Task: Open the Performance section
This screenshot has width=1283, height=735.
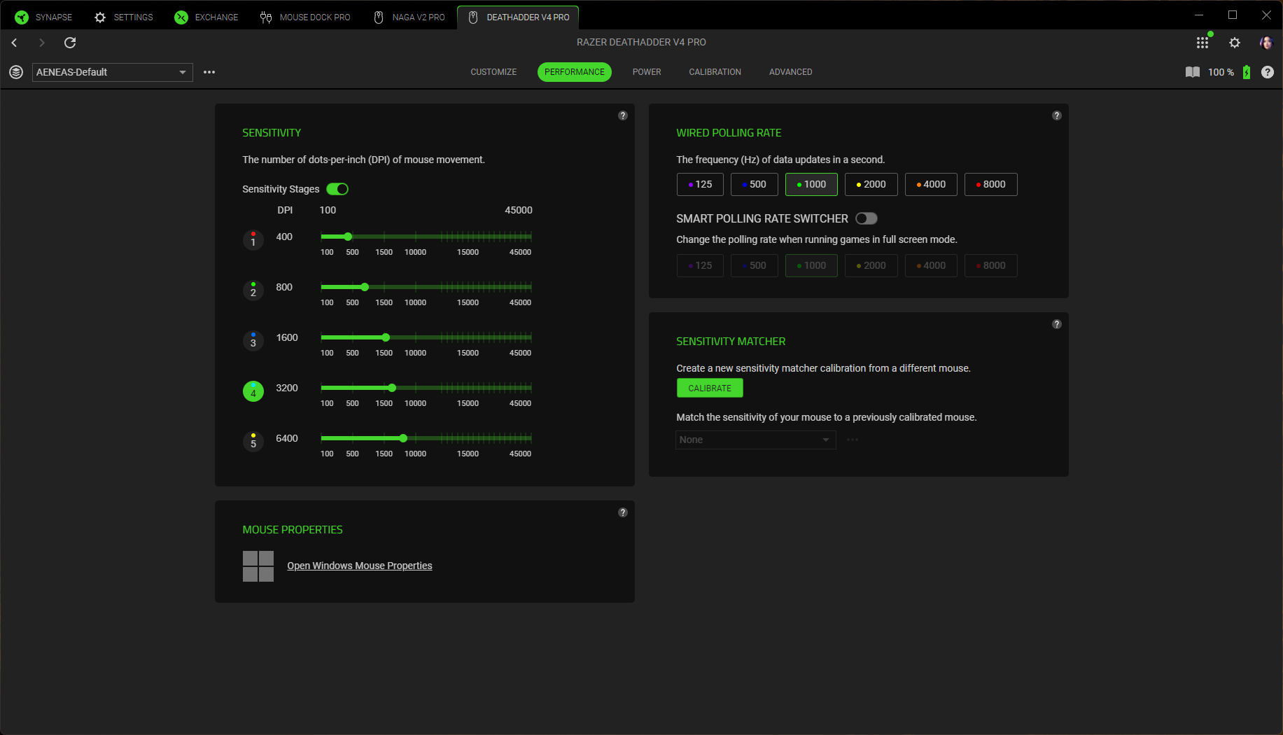Action: click(575, 72)
